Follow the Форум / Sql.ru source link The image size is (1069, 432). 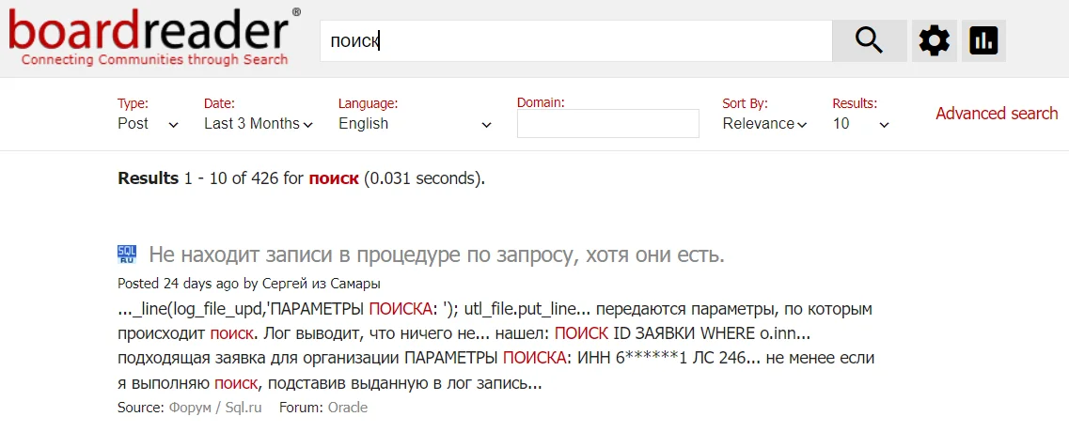click(215, 408)
